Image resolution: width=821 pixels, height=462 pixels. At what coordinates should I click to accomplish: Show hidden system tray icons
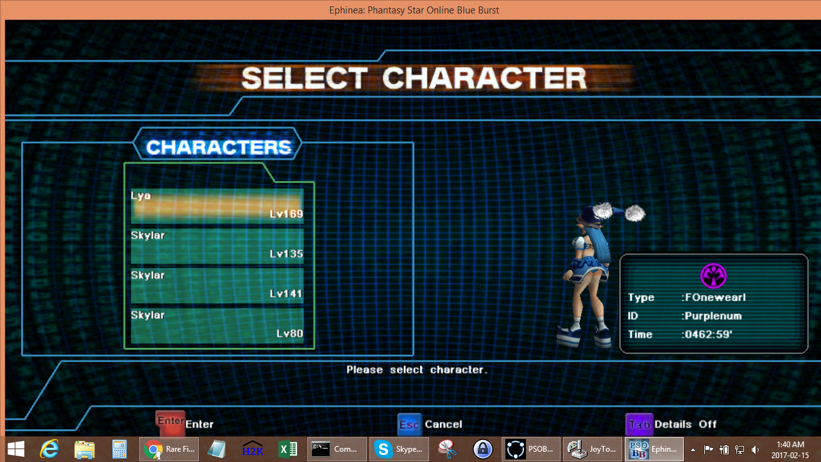(x=693, y=450)
